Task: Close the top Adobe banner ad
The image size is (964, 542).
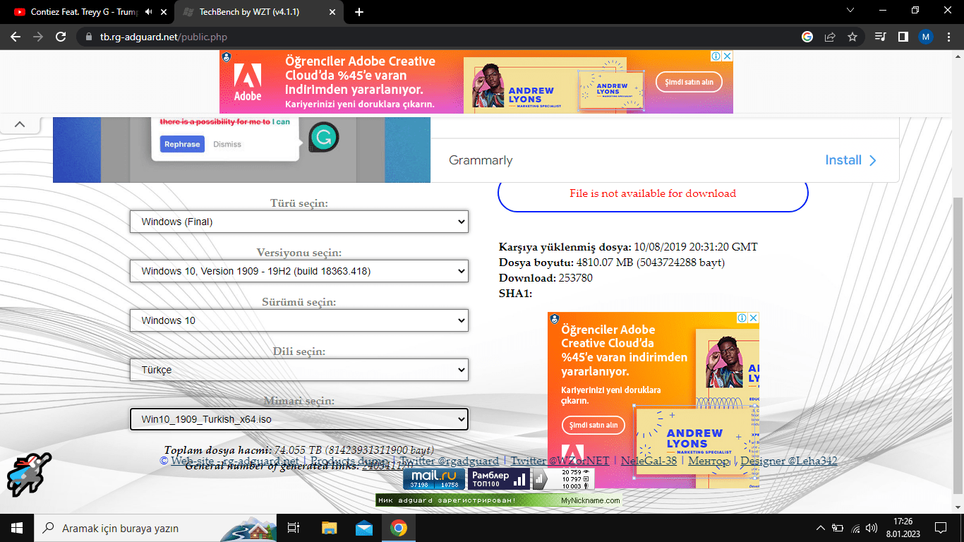Action: tap(727, 56)
